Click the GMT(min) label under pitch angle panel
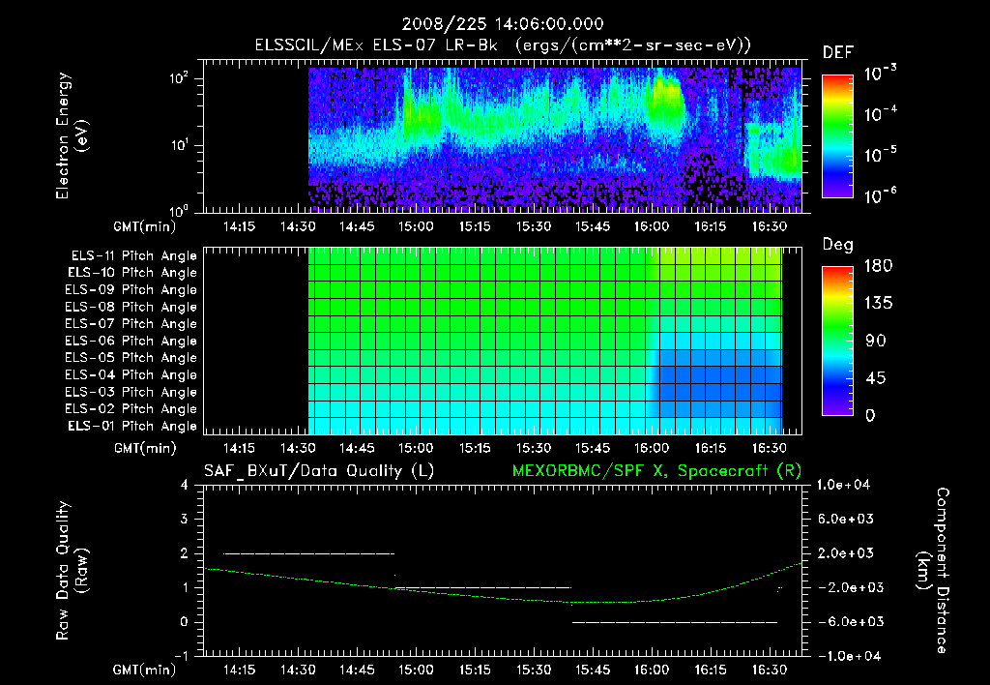The width and height of the screenshot is (990, 685). tap(145, 448)
